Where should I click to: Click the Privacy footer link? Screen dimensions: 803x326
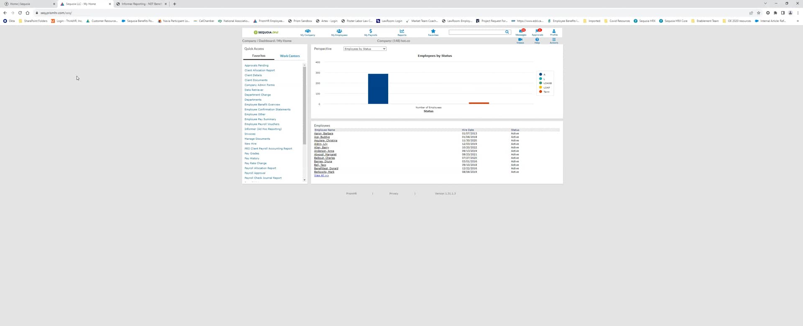pyautogui.click(x=394, y=194)
